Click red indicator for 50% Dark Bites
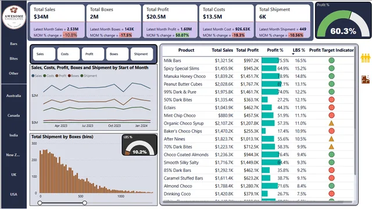The image size is (372, 209). tap(331, 99)
